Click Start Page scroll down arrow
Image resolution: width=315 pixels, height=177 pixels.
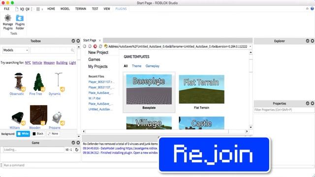pos(251,127)
